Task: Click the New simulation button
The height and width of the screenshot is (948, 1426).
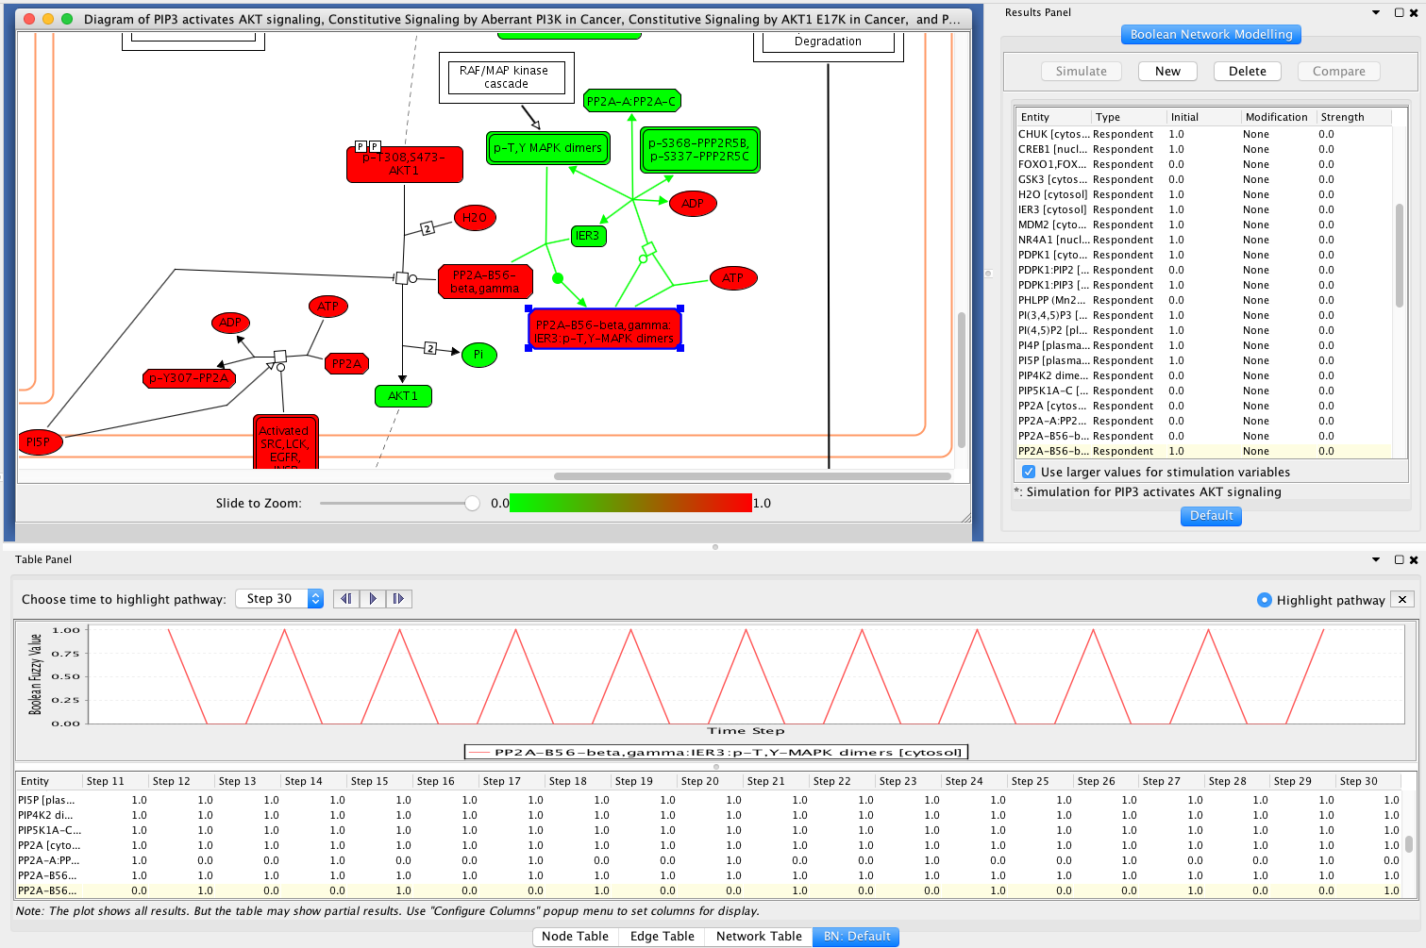Action: pos(1167,72)
